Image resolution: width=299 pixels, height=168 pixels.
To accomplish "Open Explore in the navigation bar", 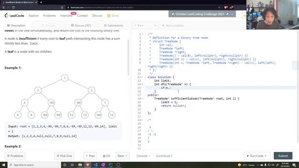I will [x=33, y=15].
